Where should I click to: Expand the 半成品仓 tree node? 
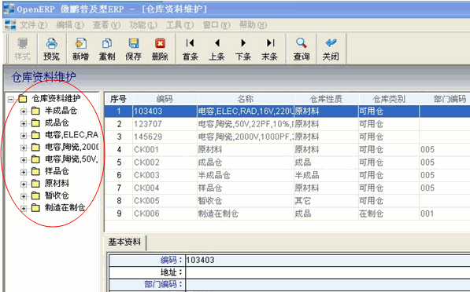[x=24, y=111]
